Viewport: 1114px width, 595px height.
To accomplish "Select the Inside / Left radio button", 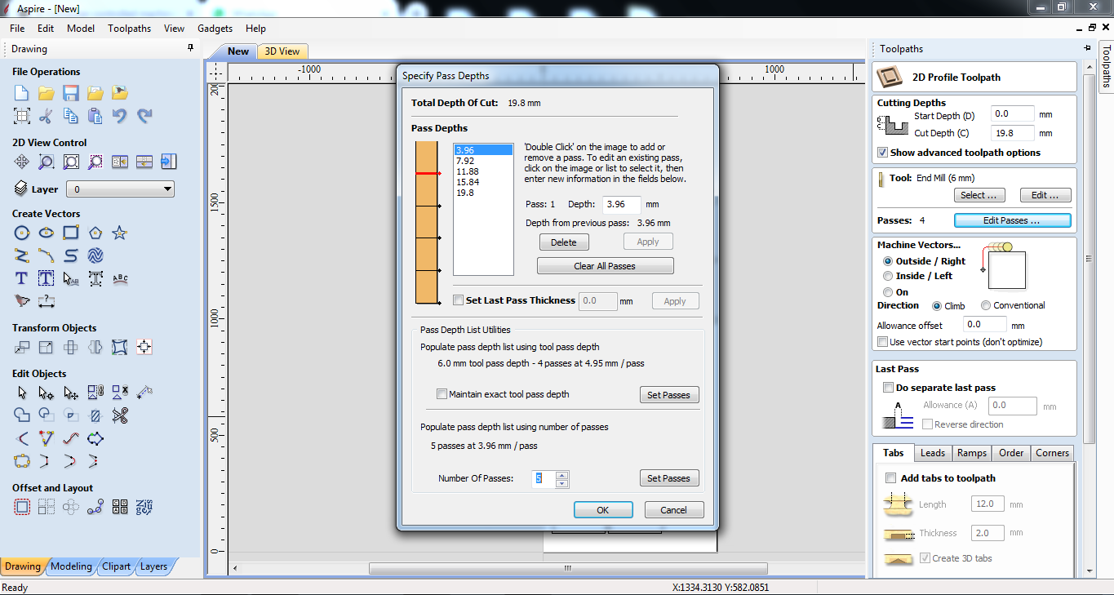I will click(x=888, y=276).
